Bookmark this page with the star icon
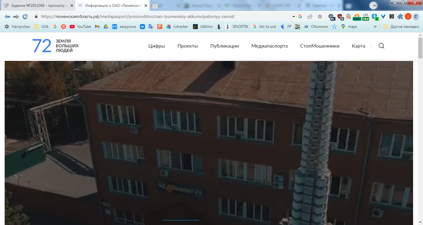The width and height of the screenshot is (423, 225). point(320,16)
